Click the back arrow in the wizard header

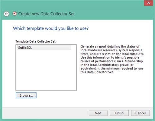click(x=7, y=14)
